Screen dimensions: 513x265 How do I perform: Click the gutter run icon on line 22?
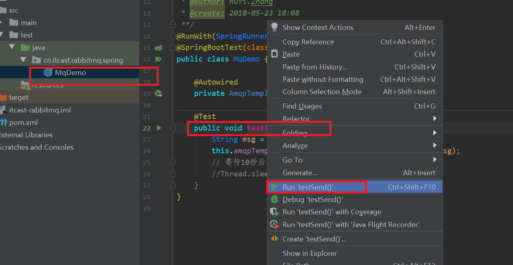tap(159, 128)
